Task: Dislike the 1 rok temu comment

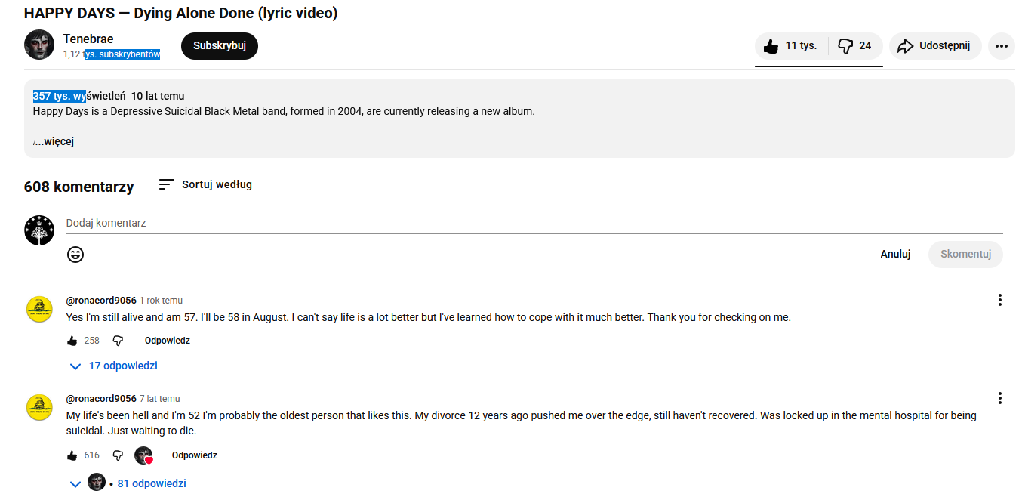Action: point(118,341)
